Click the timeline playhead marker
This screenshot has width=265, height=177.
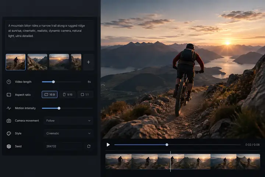[170, 162]
